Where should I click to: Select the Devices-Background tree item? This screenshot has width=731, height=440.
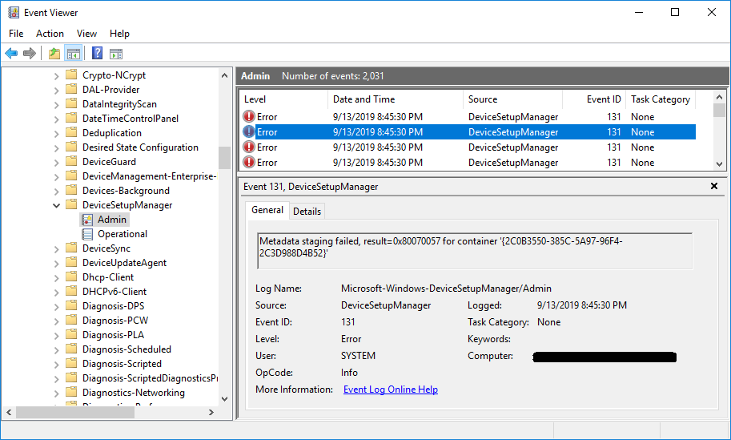pos(126,191)
